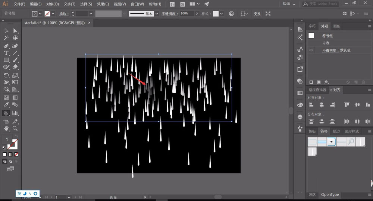The height and width of the screenshot is (201, 373).
Task: Click the 变换 transform button
Action: coord(257,14)
